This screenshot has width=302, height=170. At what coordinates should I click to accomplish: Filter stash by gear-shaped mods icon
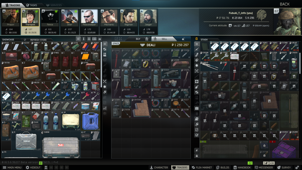197,66
